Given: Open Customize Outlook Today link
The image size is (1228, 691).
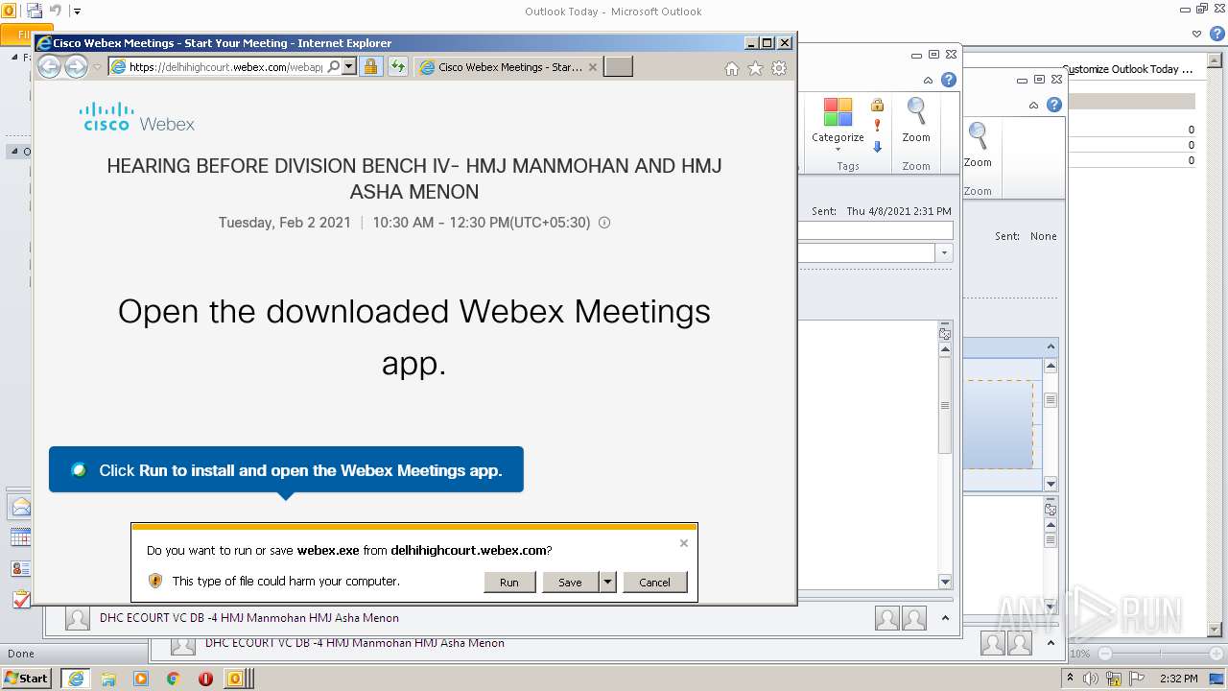Looking at the screenshot, I should point(1127,69).
